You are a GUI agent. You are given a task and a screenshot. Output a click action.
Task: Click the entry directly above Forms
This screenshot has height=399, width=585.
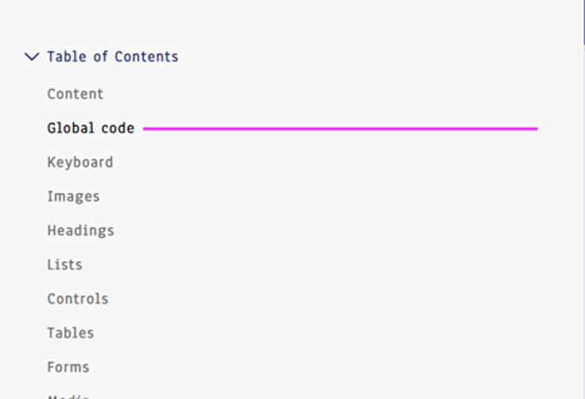tap(70, 333)
